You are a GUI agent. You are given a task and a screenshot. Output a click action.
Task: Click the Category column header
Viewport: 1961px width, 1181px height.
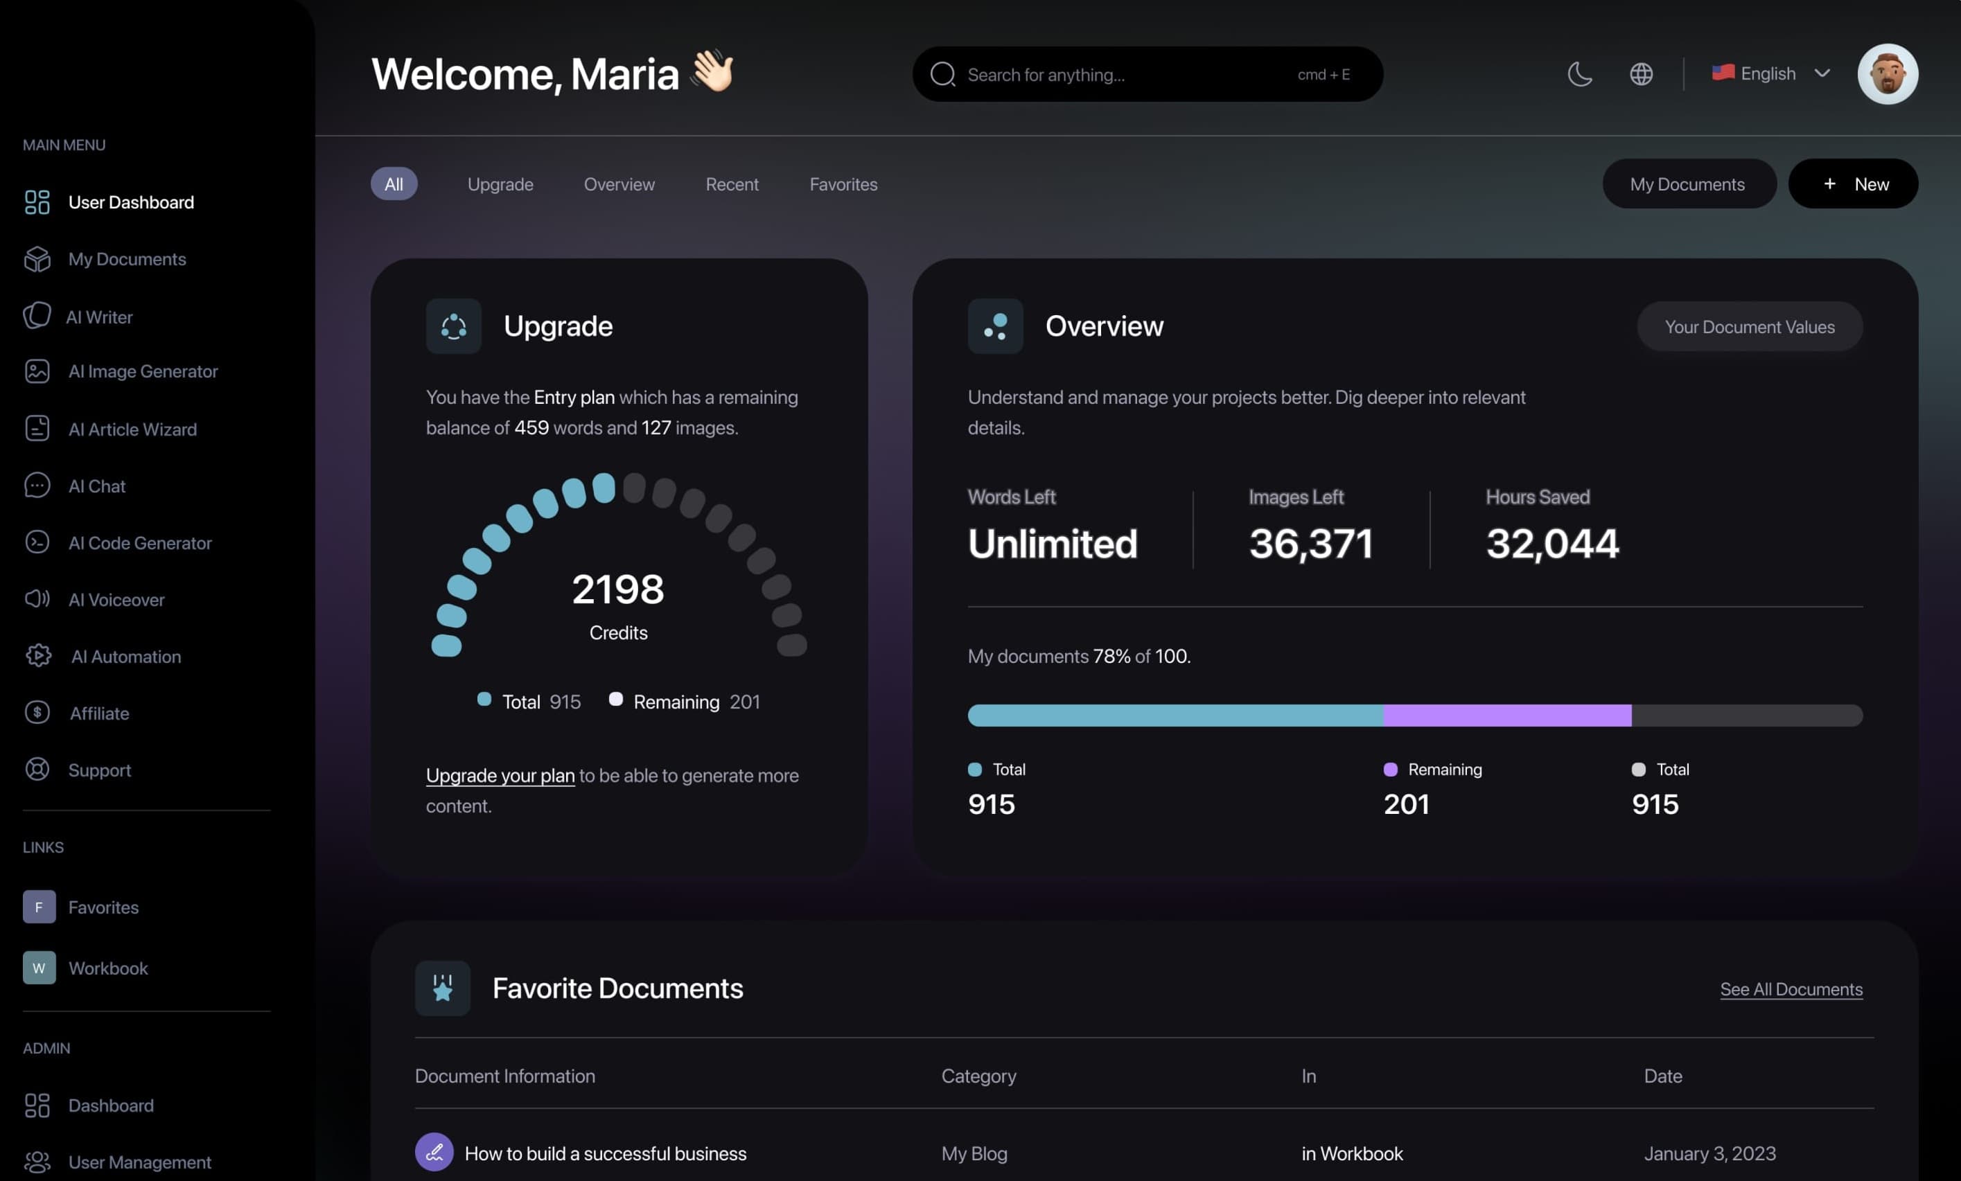point(978,1075)
